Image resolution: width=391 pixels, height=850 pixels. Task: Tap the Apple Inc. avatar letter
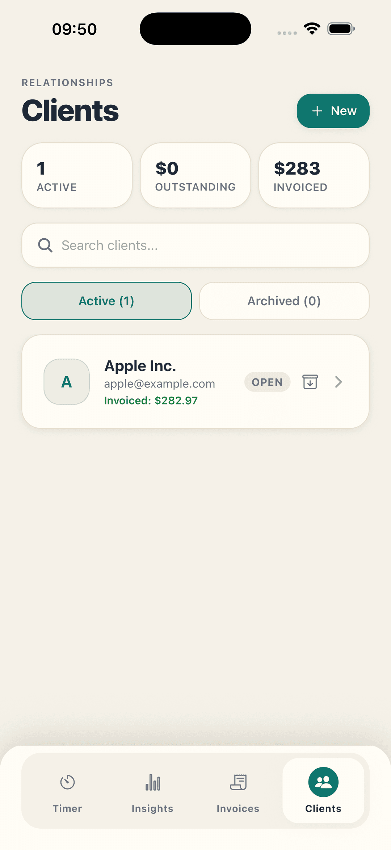click(67, 382)
